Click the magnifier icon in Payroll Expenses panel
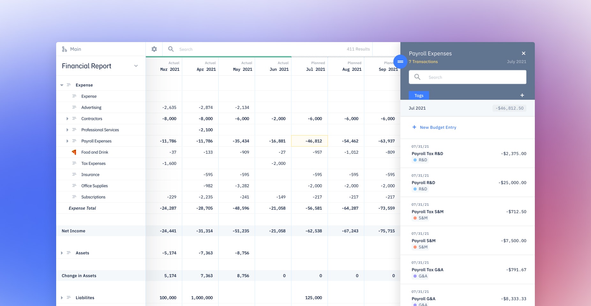 (417, 77)
